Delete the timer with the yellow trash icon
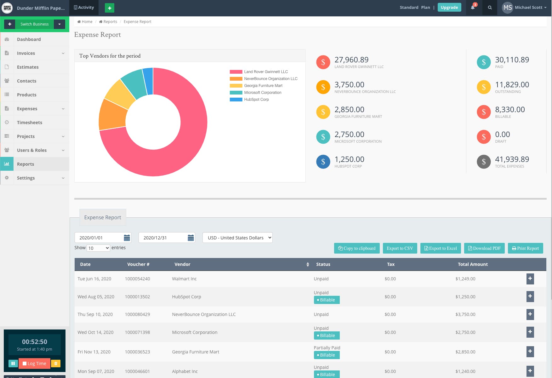The image size is (552, 378). coord(56,364)
